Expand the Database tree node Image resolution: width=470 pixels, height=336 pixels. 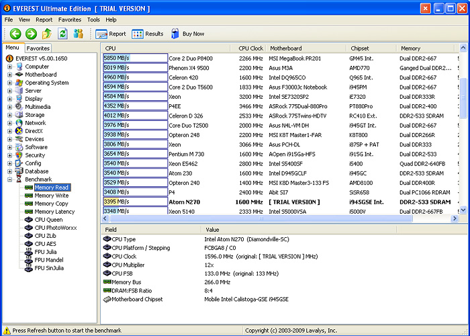pyautogui.click(x=9, y=171)
